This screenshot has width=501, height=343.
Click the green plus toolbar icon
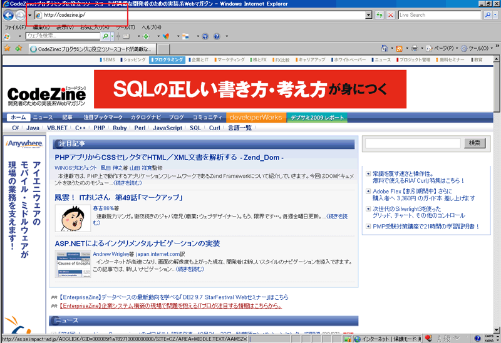(x=146, y=36)
